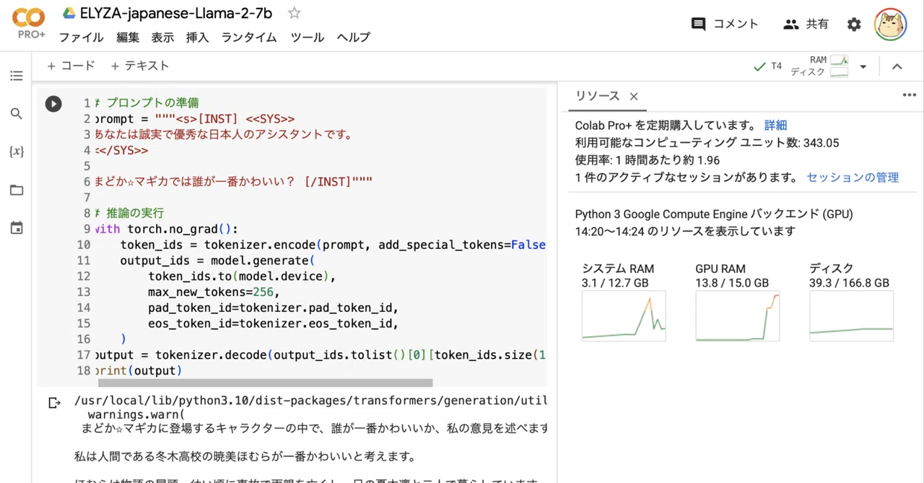Click the Google Drive icon beside the title
924x483 pixels.
[x=69, y=13]
